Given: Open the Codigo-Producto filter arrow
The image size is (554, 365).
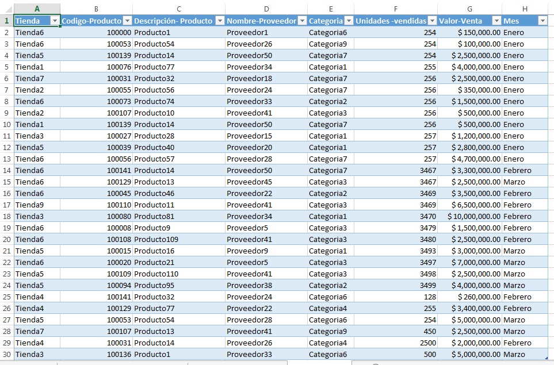Looking at the screenshot, I should (127, 21).
